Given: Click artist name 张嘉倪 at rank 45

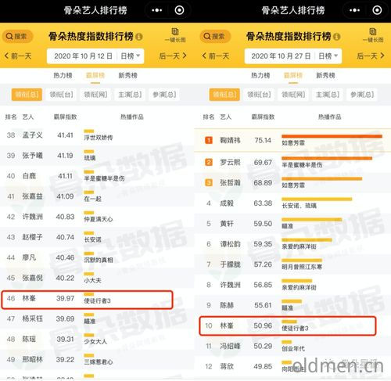Looking at the screenshot, I should 32,278.
